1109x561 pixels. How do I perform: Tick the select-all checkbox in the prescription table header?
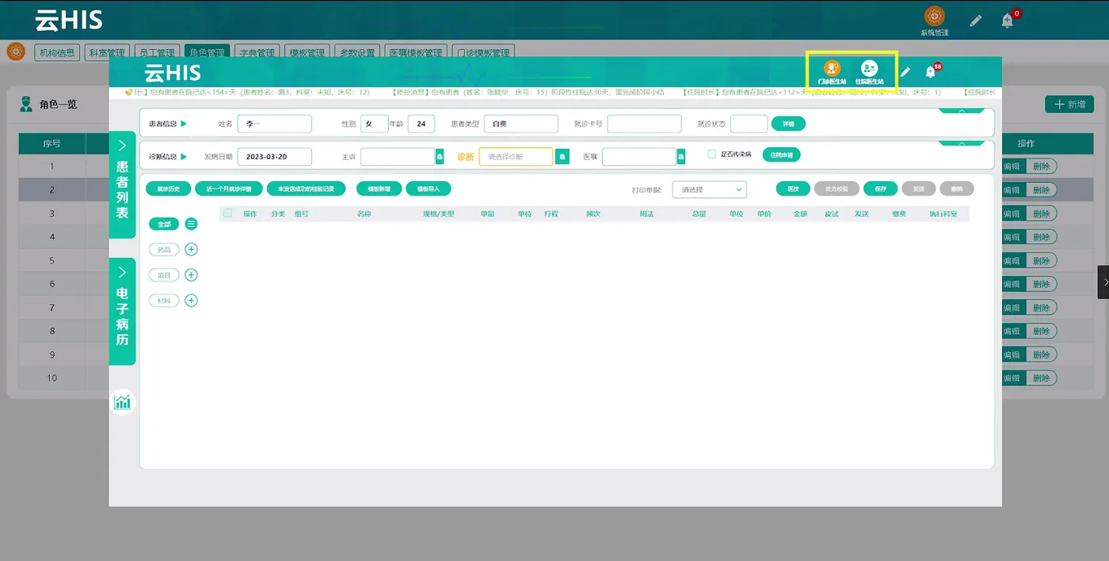click(228, 213)
